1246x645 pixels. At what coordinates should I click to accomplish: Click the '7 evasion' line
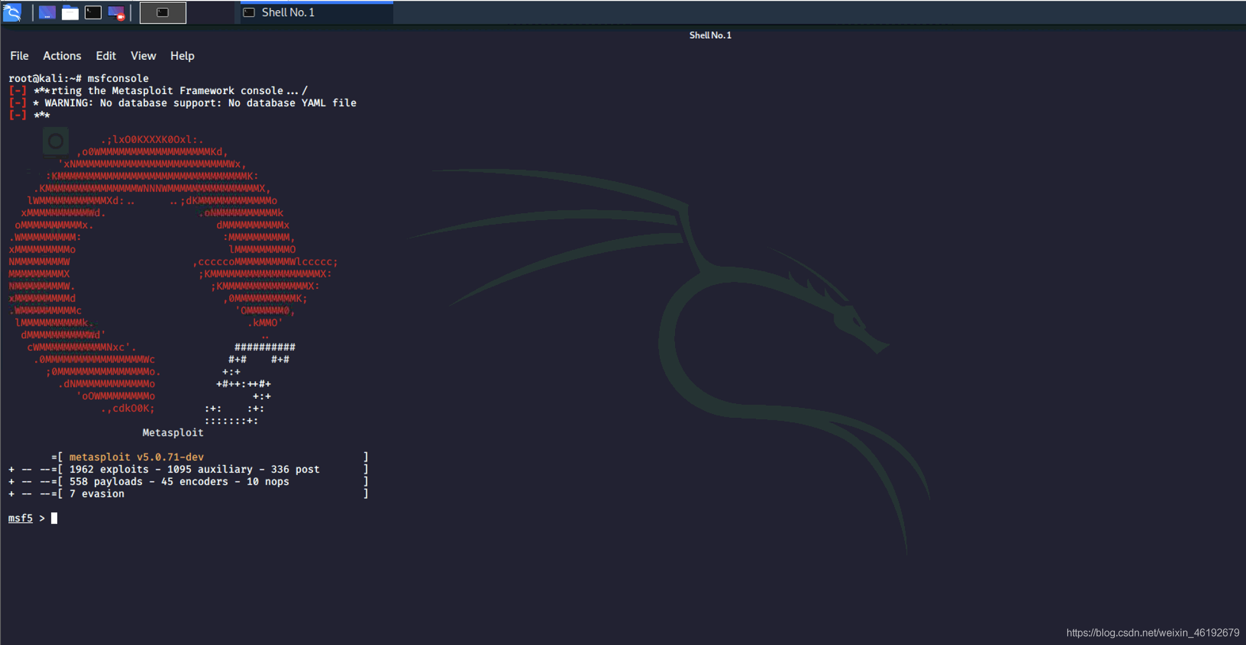tap(97, 494)
